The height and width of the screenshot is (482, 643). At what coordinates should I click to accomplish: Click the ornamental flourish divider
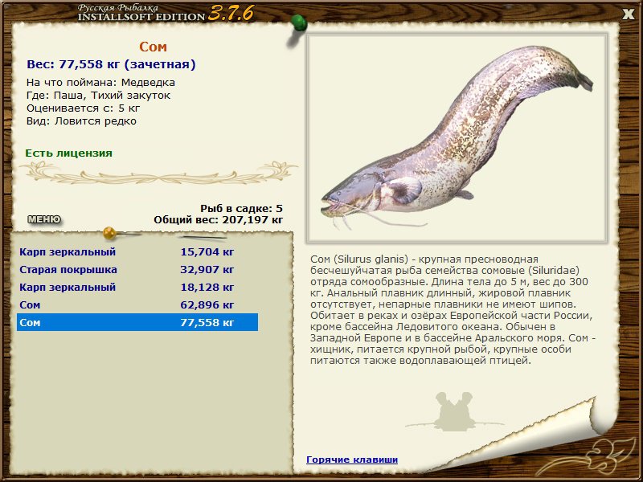tap(158, 174)
